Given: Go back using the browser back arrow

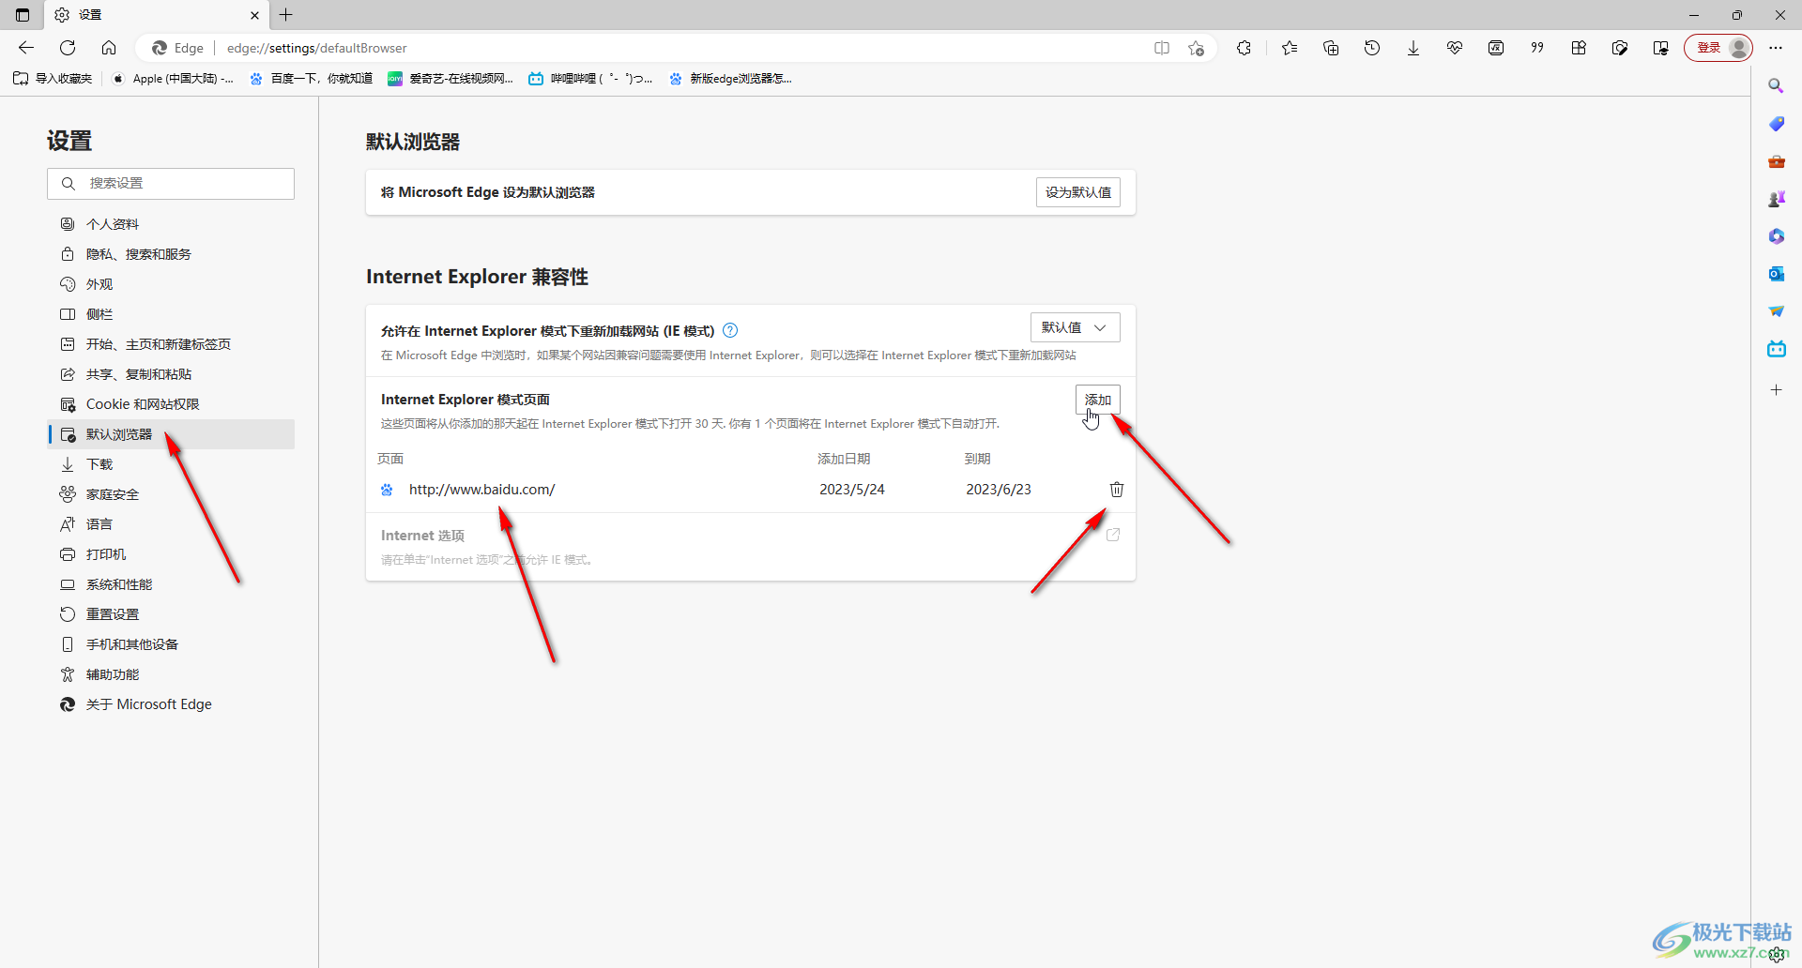Looking at the screenshot, I should [x=26, y=48].
